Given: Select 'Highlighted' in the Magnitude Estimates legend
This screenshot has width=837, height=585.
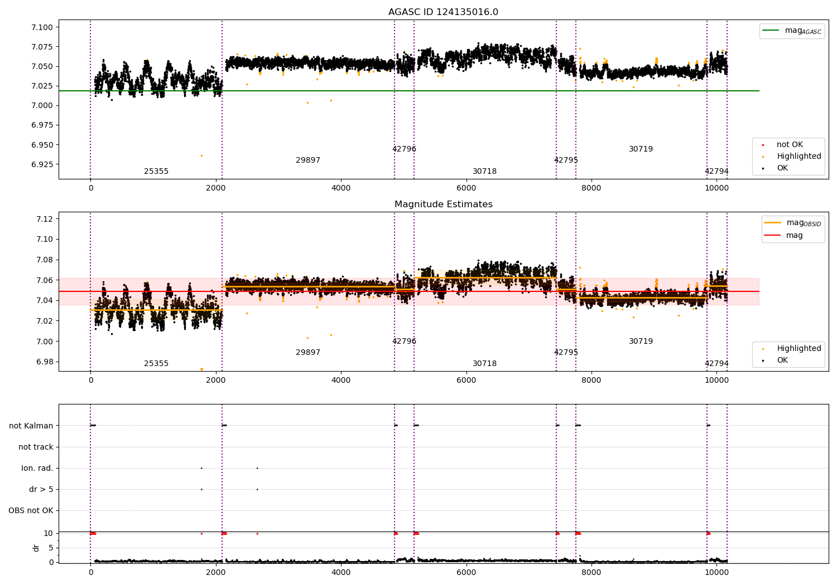Looking at the screenshot, I should pyautogui.click(x=791, y=349).
